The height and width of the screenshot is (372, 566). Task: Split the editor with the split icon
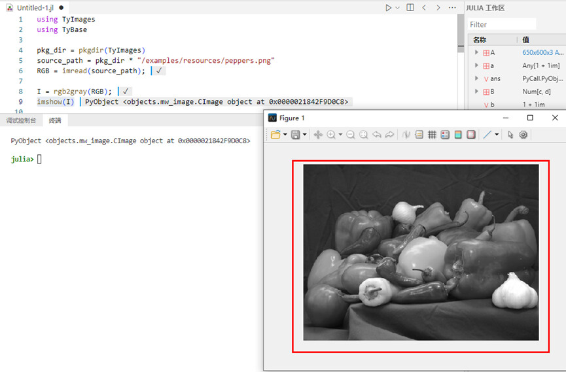click(410, 8)
